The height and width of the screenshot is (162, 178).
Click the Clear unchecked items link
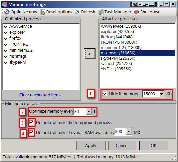[x=40, y=95]
